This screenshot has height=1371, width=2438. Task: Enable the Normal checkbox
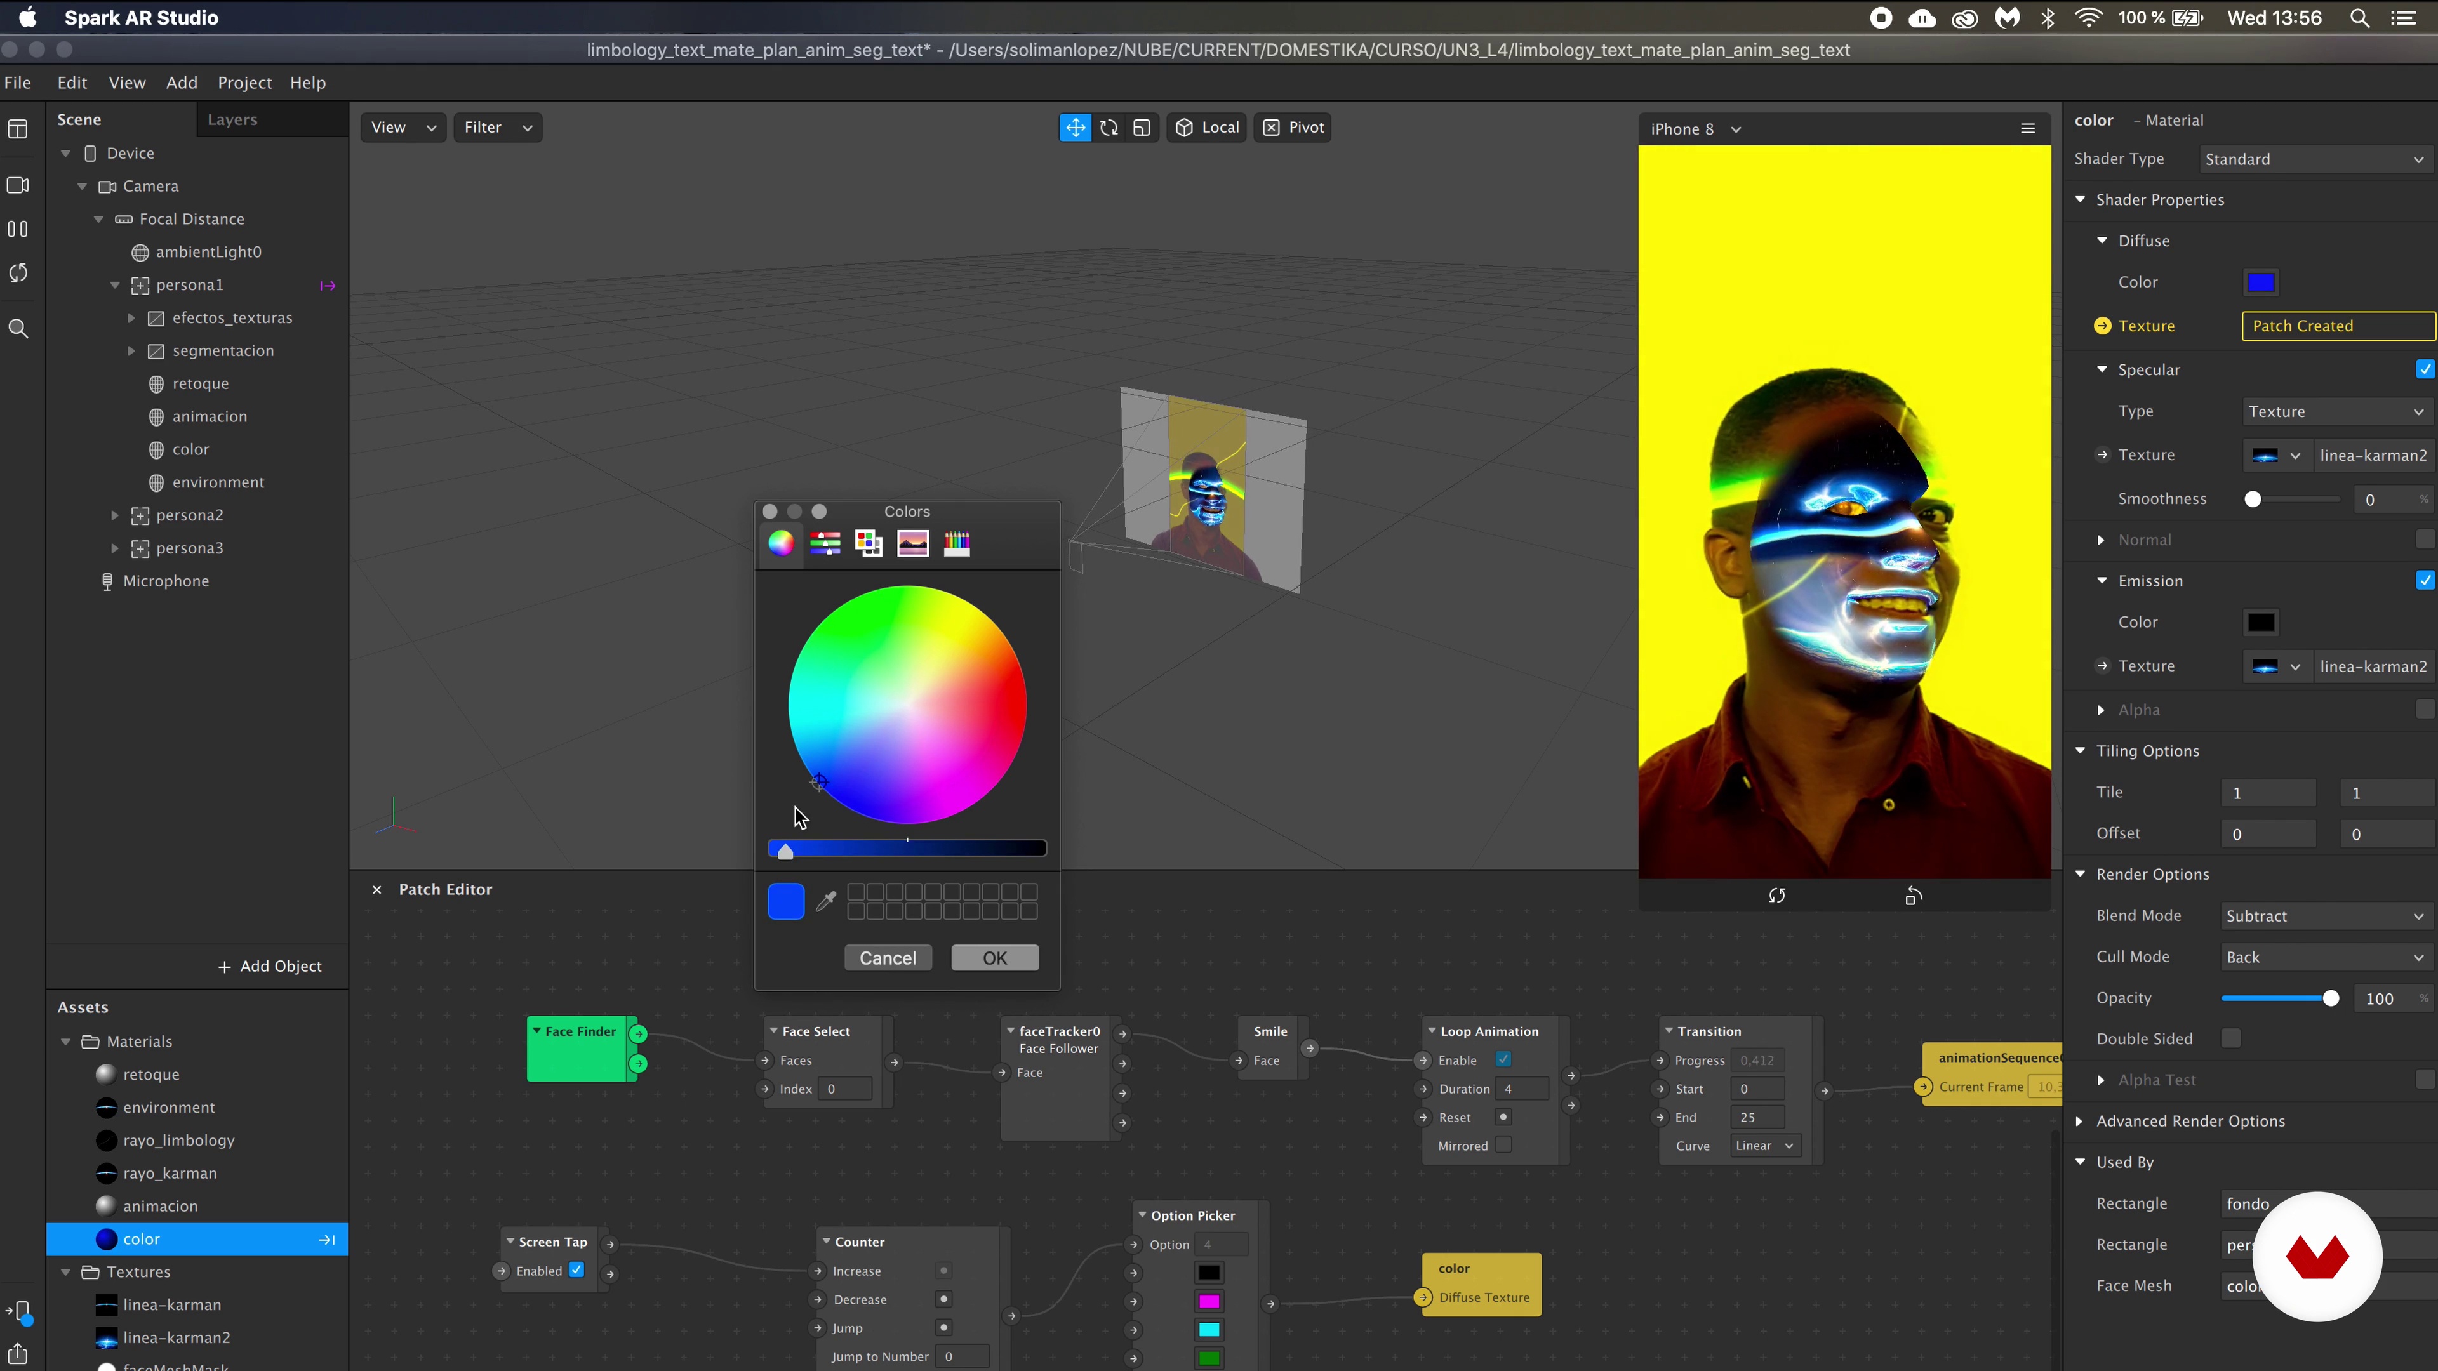click(2425, 540)
